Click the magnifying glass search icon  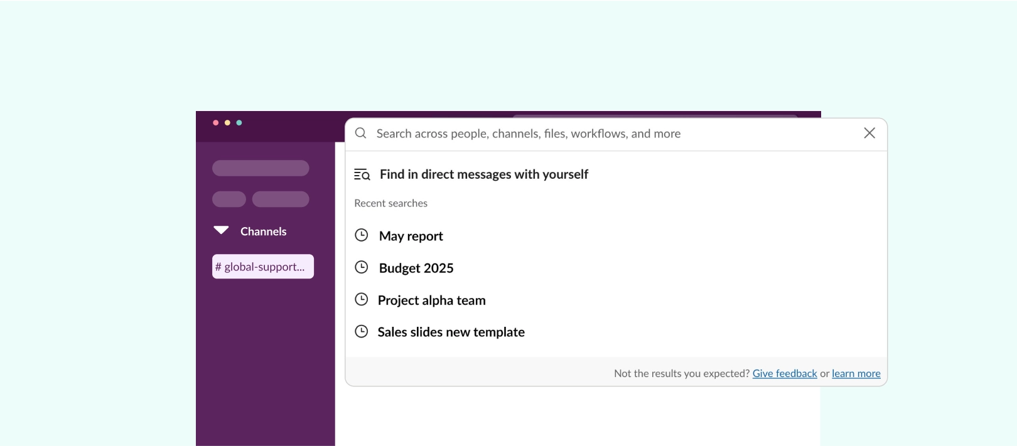(361, 133)
